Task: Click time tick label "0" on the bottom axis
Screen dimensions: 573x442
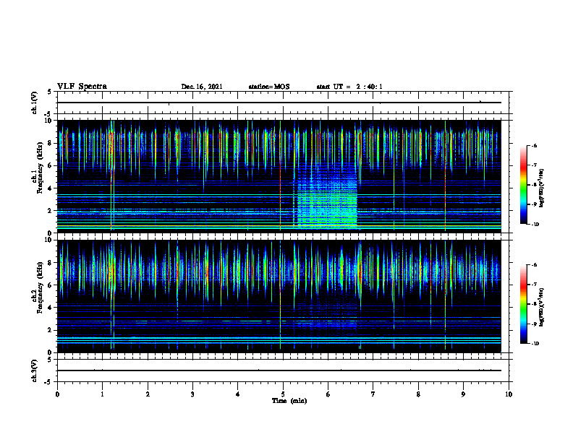Action: tap(57, 394)
